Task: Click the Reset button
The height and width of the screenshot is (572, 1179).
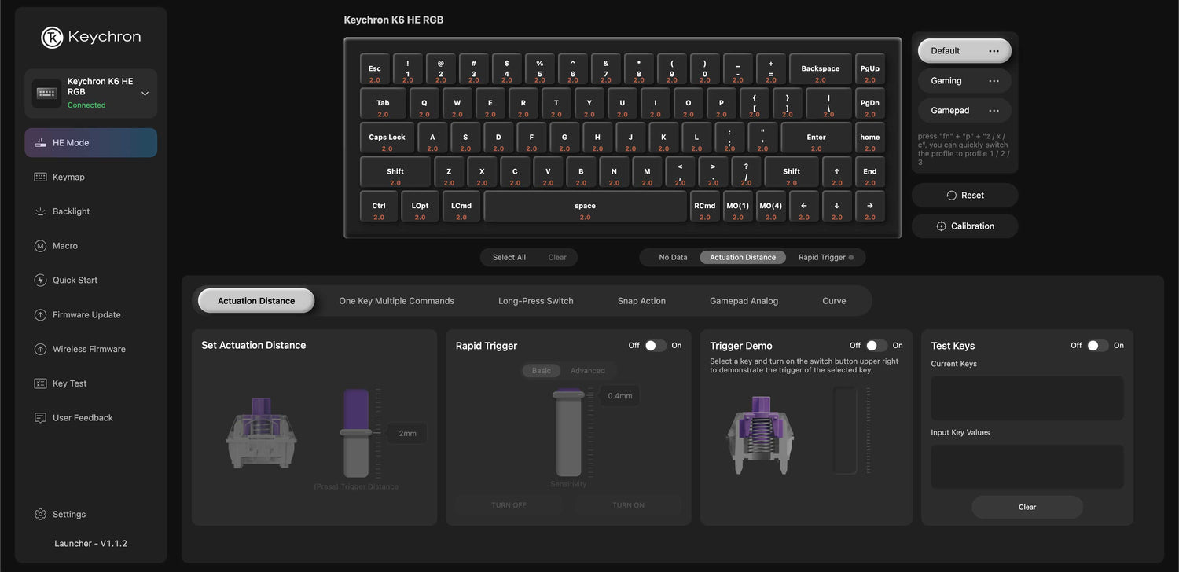Action: coord(964,196)
